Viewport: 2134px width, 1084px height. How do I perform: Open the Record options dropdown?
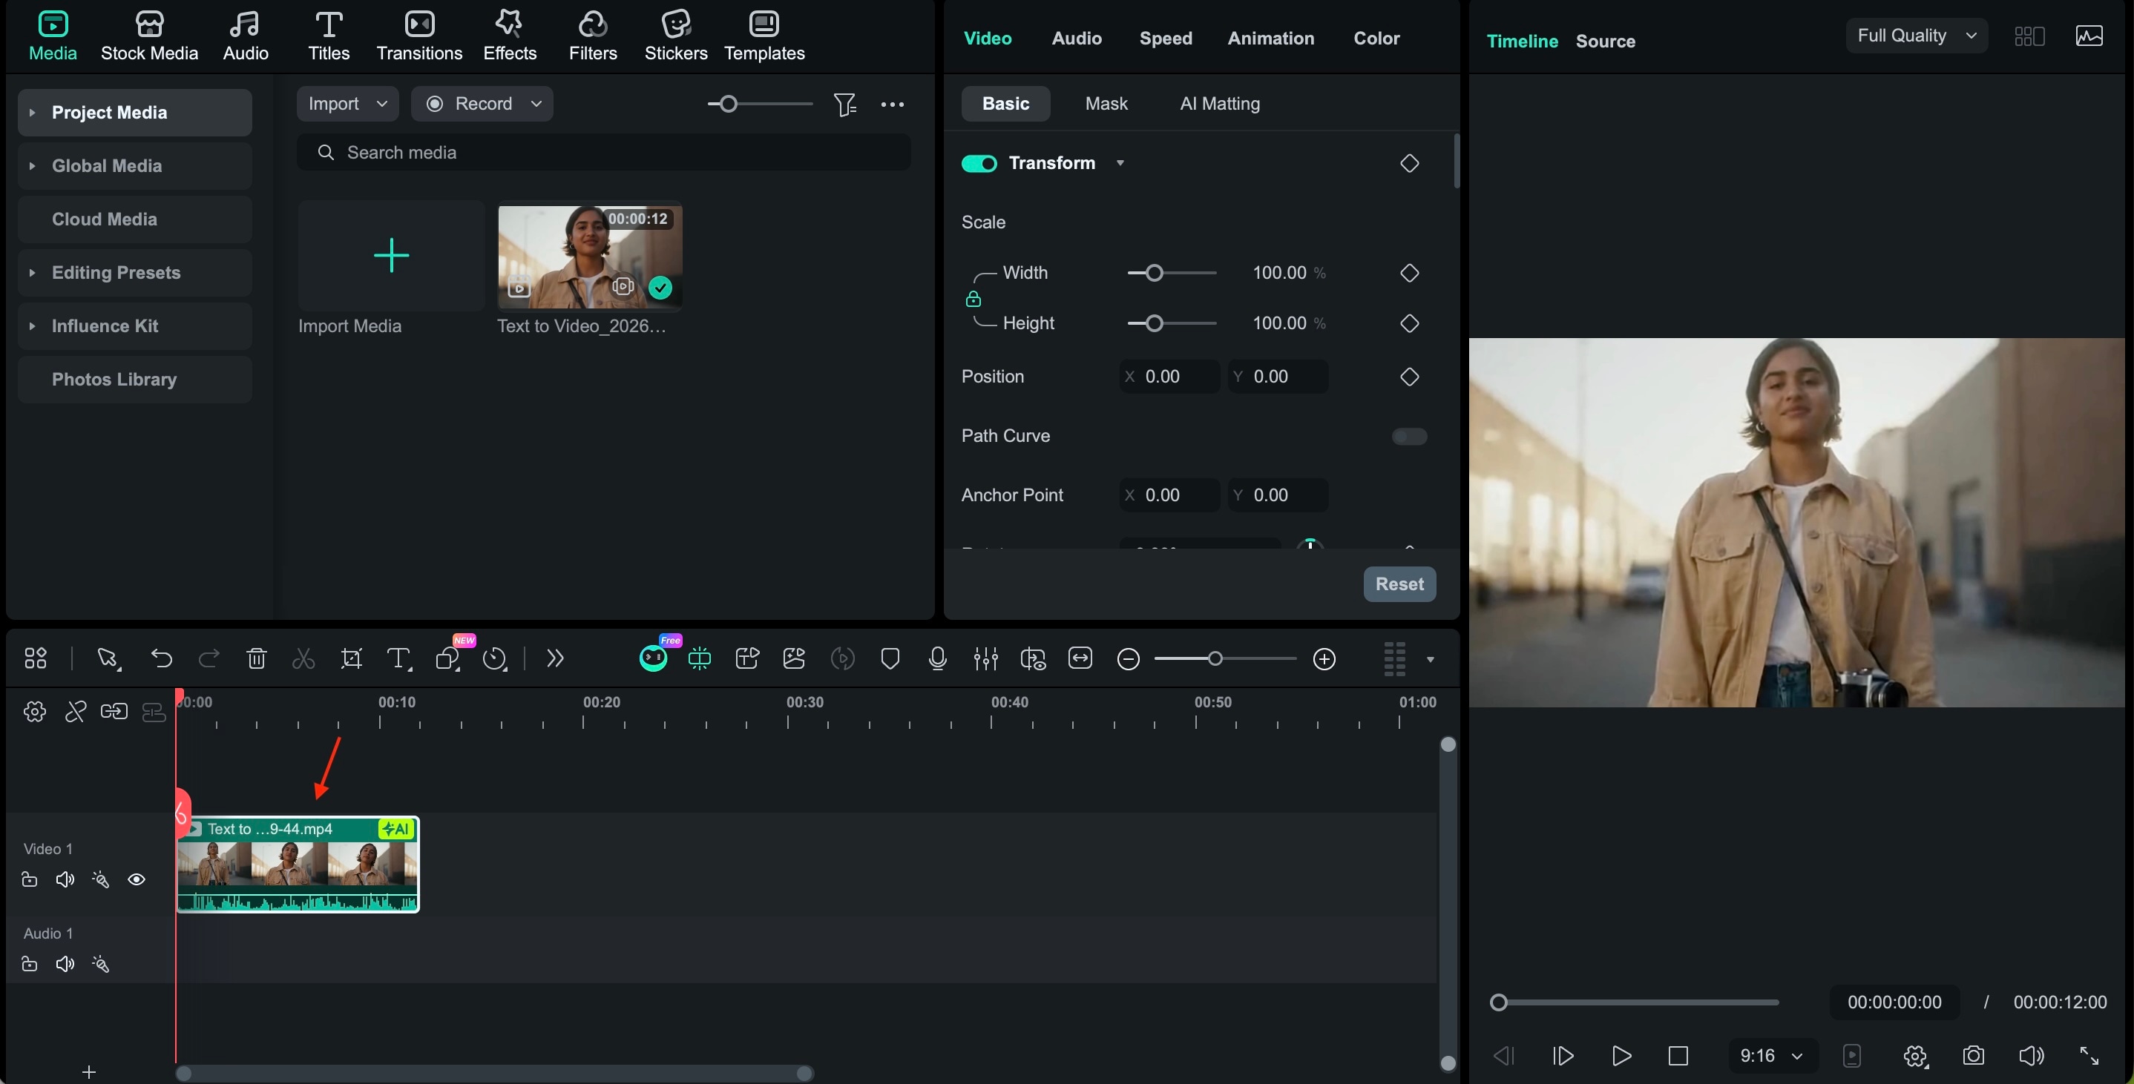[x=535, y=104]
